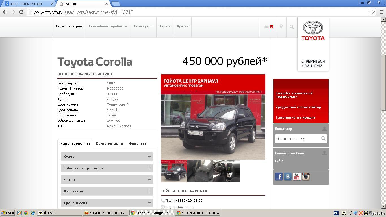Open Toyota Instagram page icon
The height and width of the screenshot is (217, 386).
pyautogui.click(x=306, y=177)
